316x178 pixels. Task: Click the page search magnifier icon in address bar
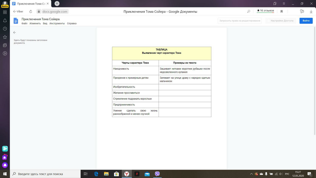[x=249, y=11]
